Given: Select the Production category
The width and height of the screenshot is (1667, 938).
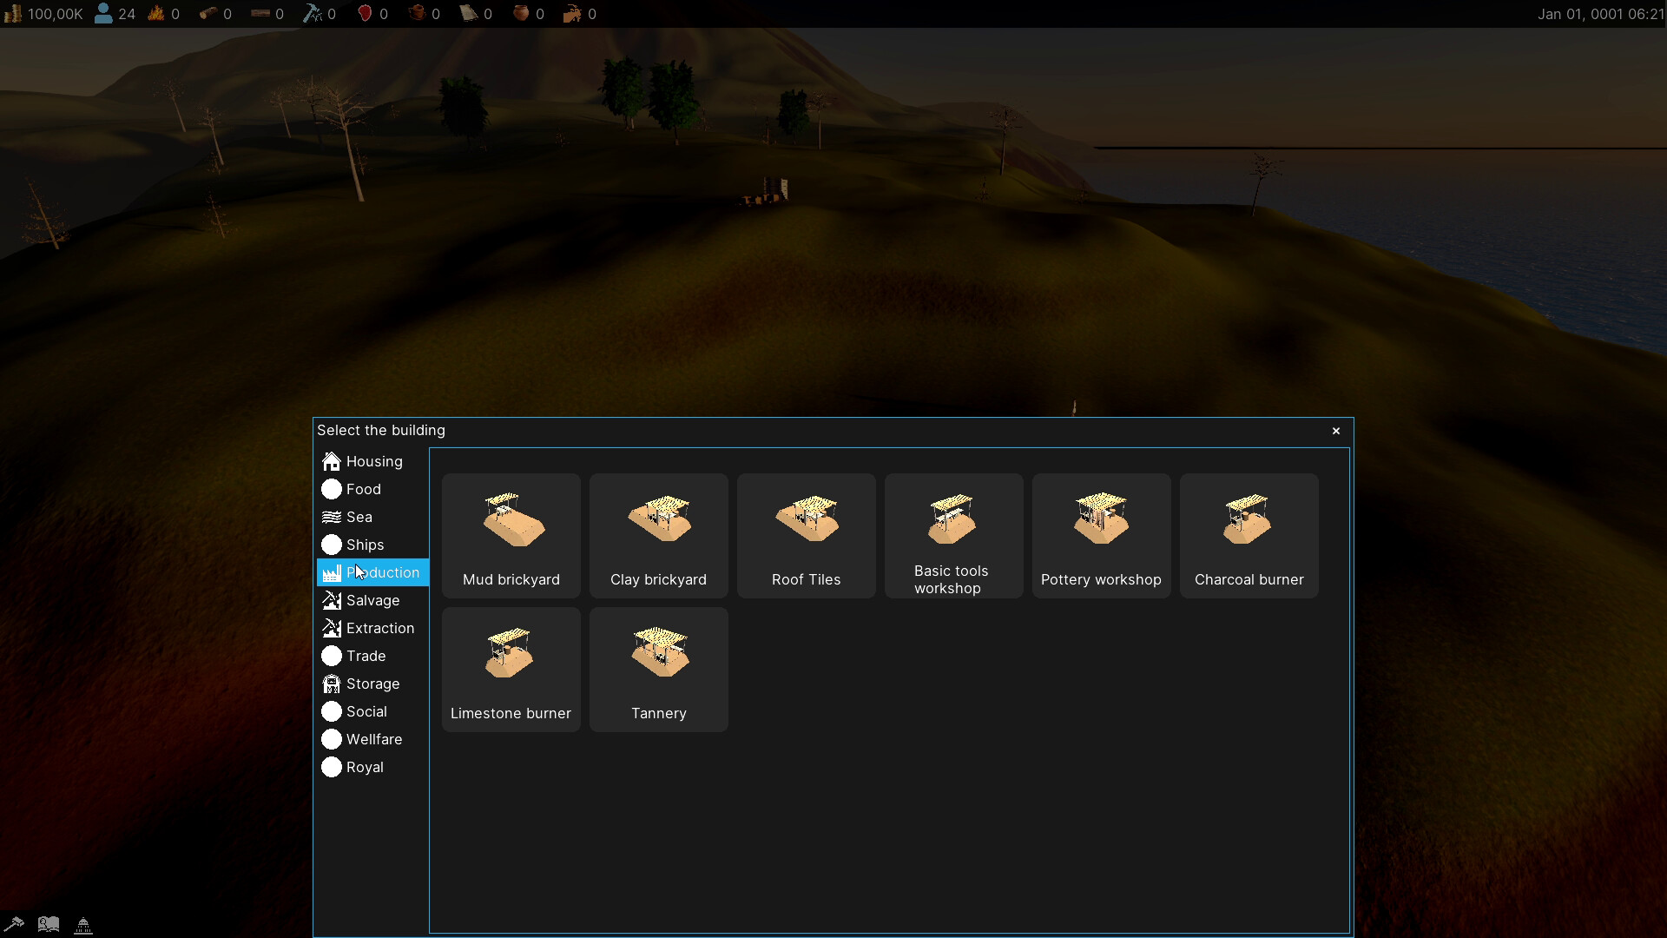Looking at the screenshot, I should pos(372,572).
